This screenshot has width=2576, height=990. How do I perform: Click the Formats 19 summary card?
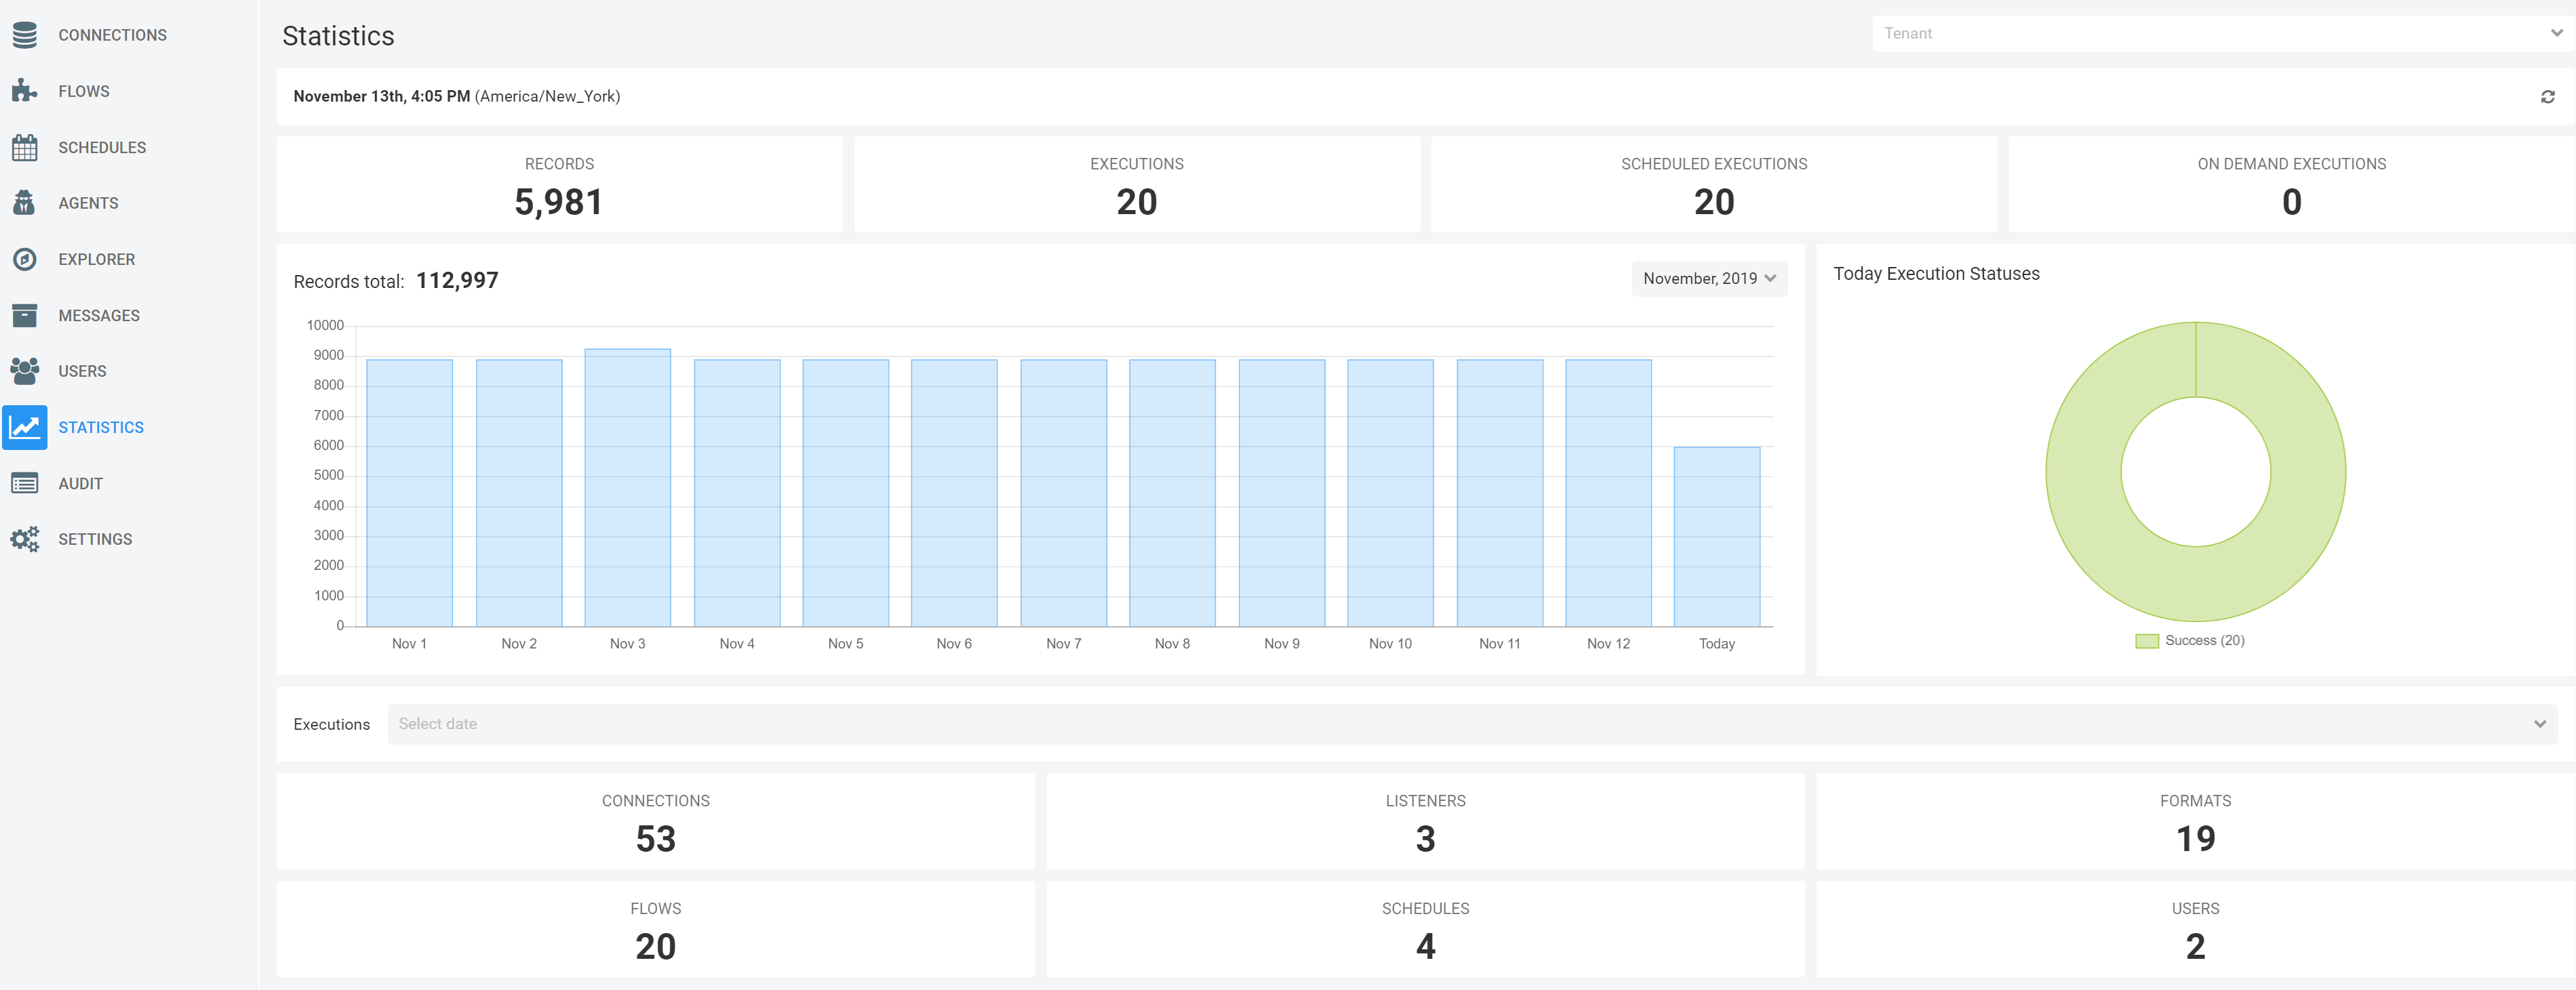pyautogui.click(x=2195, y=821)
